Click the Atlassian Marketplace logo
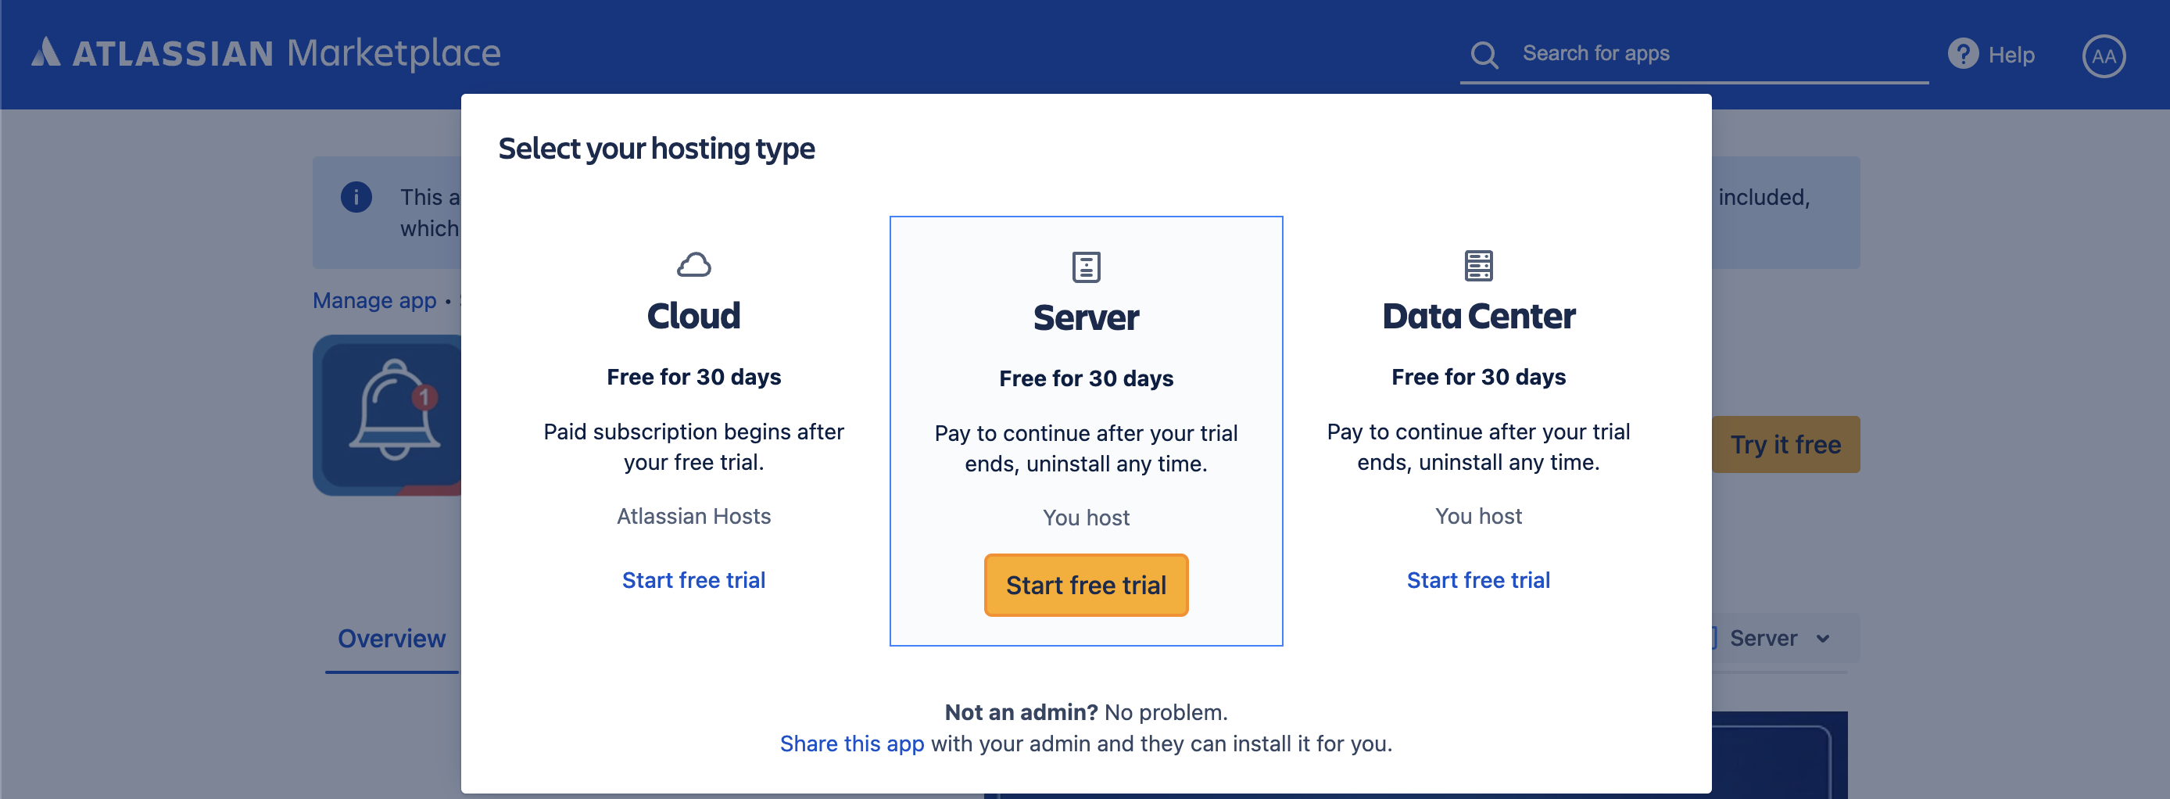Image resolution: width=2170 pixels, height=799 pixels. coord(265,52)
